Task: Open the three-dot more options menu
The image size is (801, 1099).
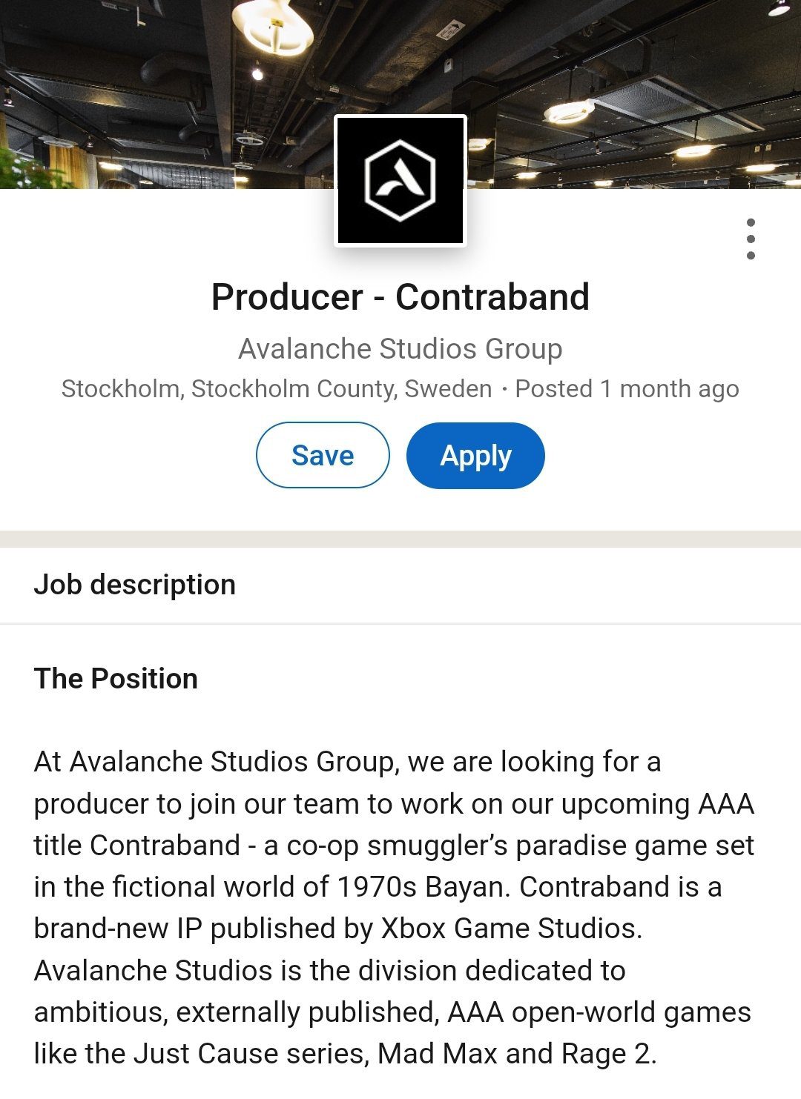Action: point(751,239)
